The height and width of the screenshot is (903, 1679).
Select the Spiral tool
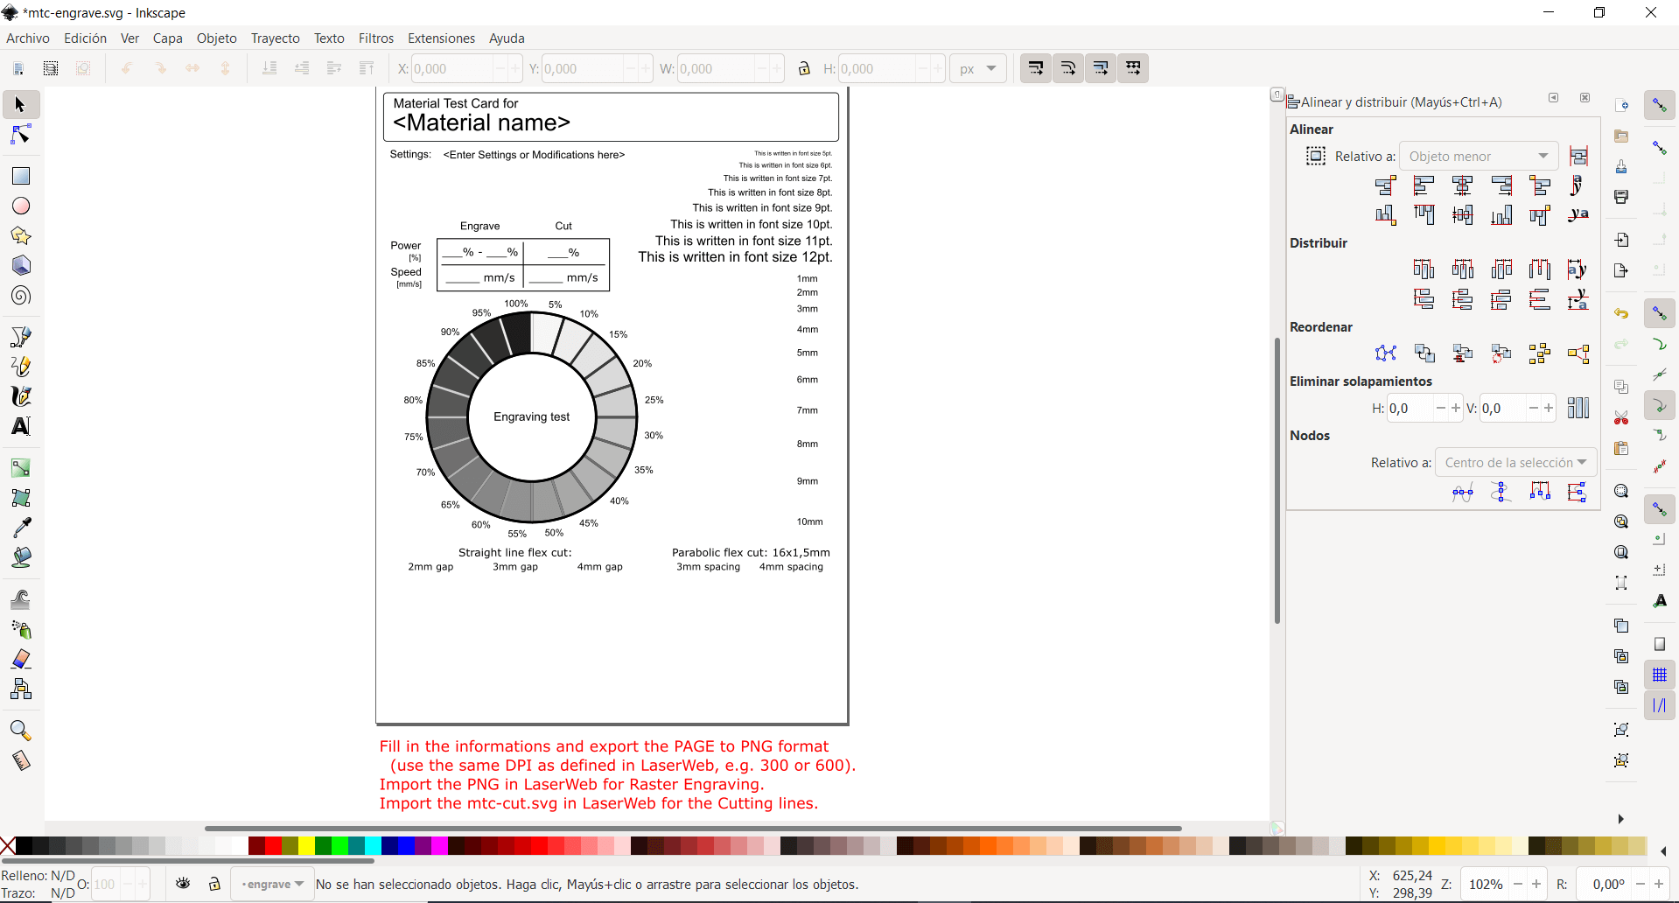[x=21, y=295]
